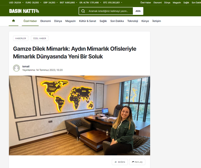
Task: Click the BTC price ticker item
Action: pos(111,3)
